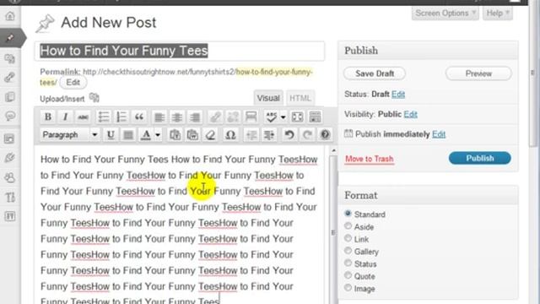Click Paste as Plain Text icon

[x=175, y=135]
